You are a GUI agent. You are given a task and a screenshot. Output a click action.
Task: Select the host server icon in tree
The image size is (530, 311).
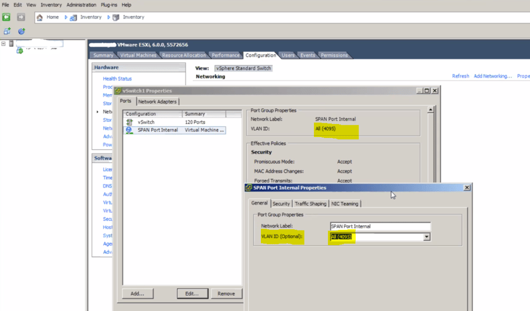coord(11,44)
